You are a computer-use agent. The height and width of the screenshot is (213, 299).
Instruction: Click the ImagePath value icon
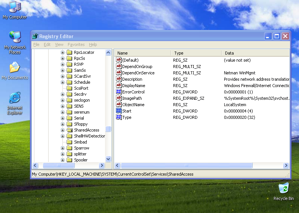pyautogui.click(x=118, y=98)
